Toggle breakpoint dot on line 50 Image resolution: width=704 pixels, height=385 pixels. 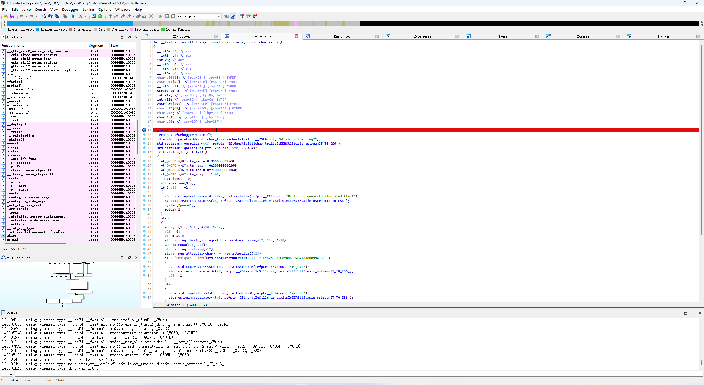click(144, 258)
